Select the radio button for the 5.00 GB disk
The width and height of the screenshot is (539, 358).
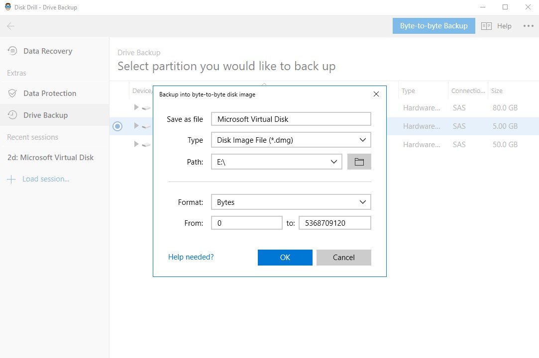(x=117, y=126)
